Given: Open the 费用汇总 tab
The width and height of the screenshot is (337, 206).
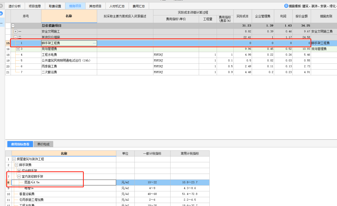Looking at the screenshot, I should tap(139, 6).
